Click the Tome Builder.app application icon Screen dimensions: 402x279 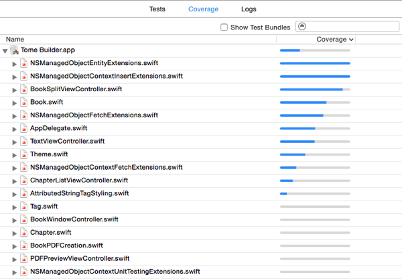click(x=14, y=50)
